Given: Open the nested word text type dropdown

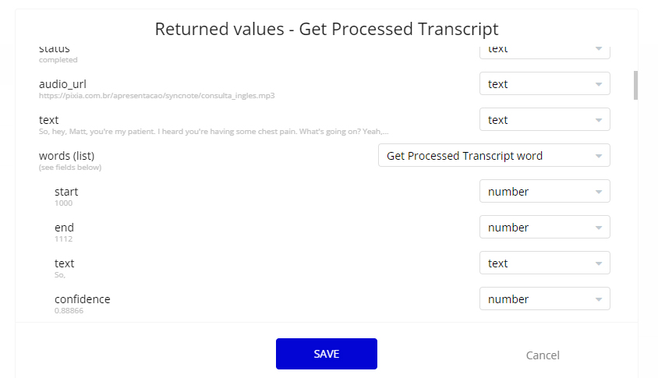Looking at the screenshot, I should click(545, 263).
